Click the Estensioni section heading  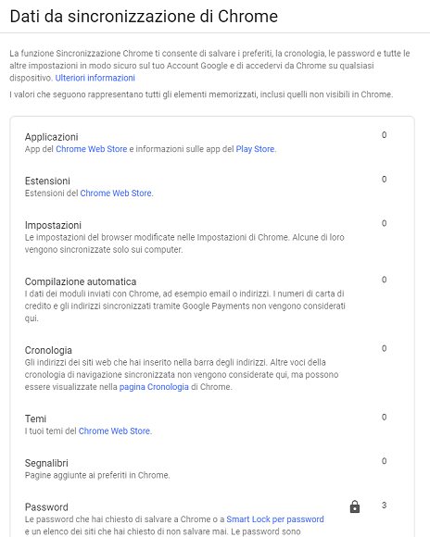47,181
